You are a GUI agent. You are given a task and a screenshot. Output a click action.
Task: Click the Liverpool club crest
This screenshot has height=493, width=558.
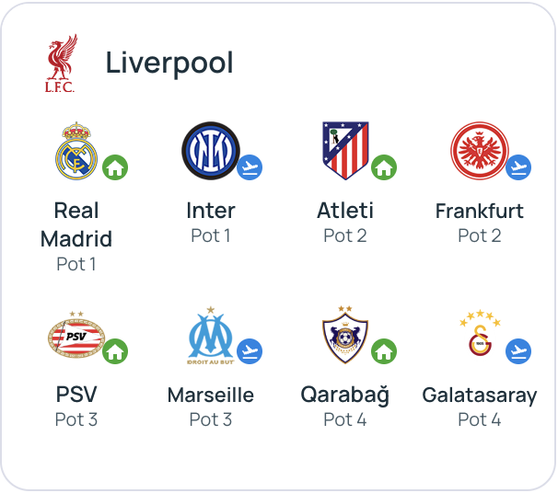coord(61,64)
